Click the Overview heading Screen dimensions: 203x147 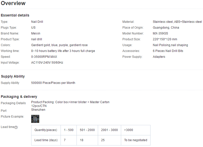13,3
